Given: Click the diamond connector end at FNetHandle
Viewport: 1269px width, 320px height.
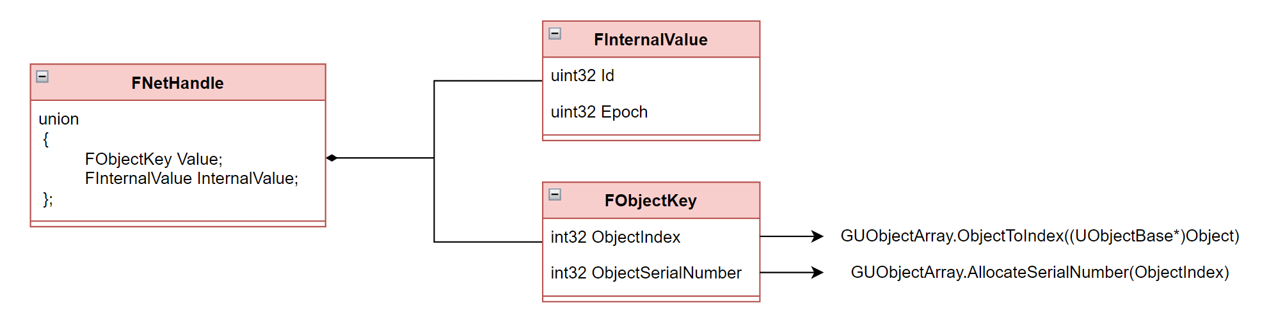Looking at the screenshot, I should point(331,158).
